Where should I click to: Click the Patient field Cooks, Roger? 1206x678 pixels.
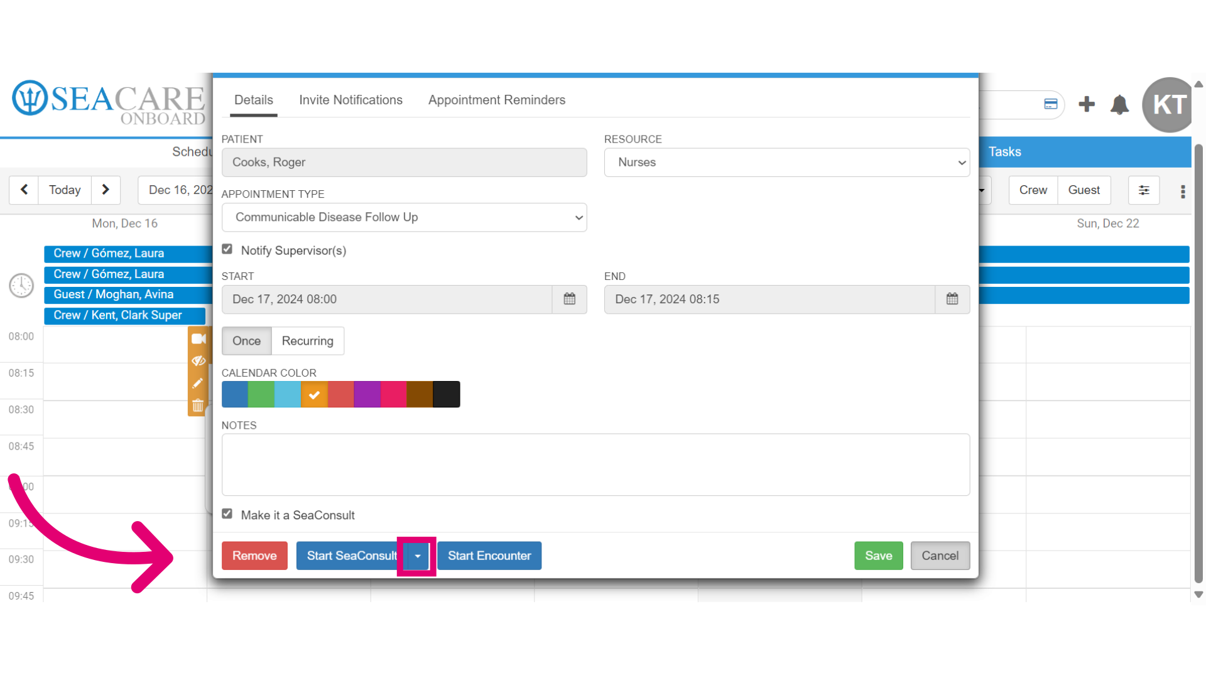click(405, 163)
